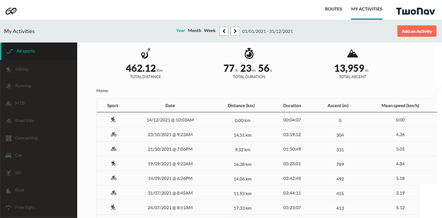Sort table by Distance (km) column
This screenshot has width=442, height=218.
pos(241,105)
